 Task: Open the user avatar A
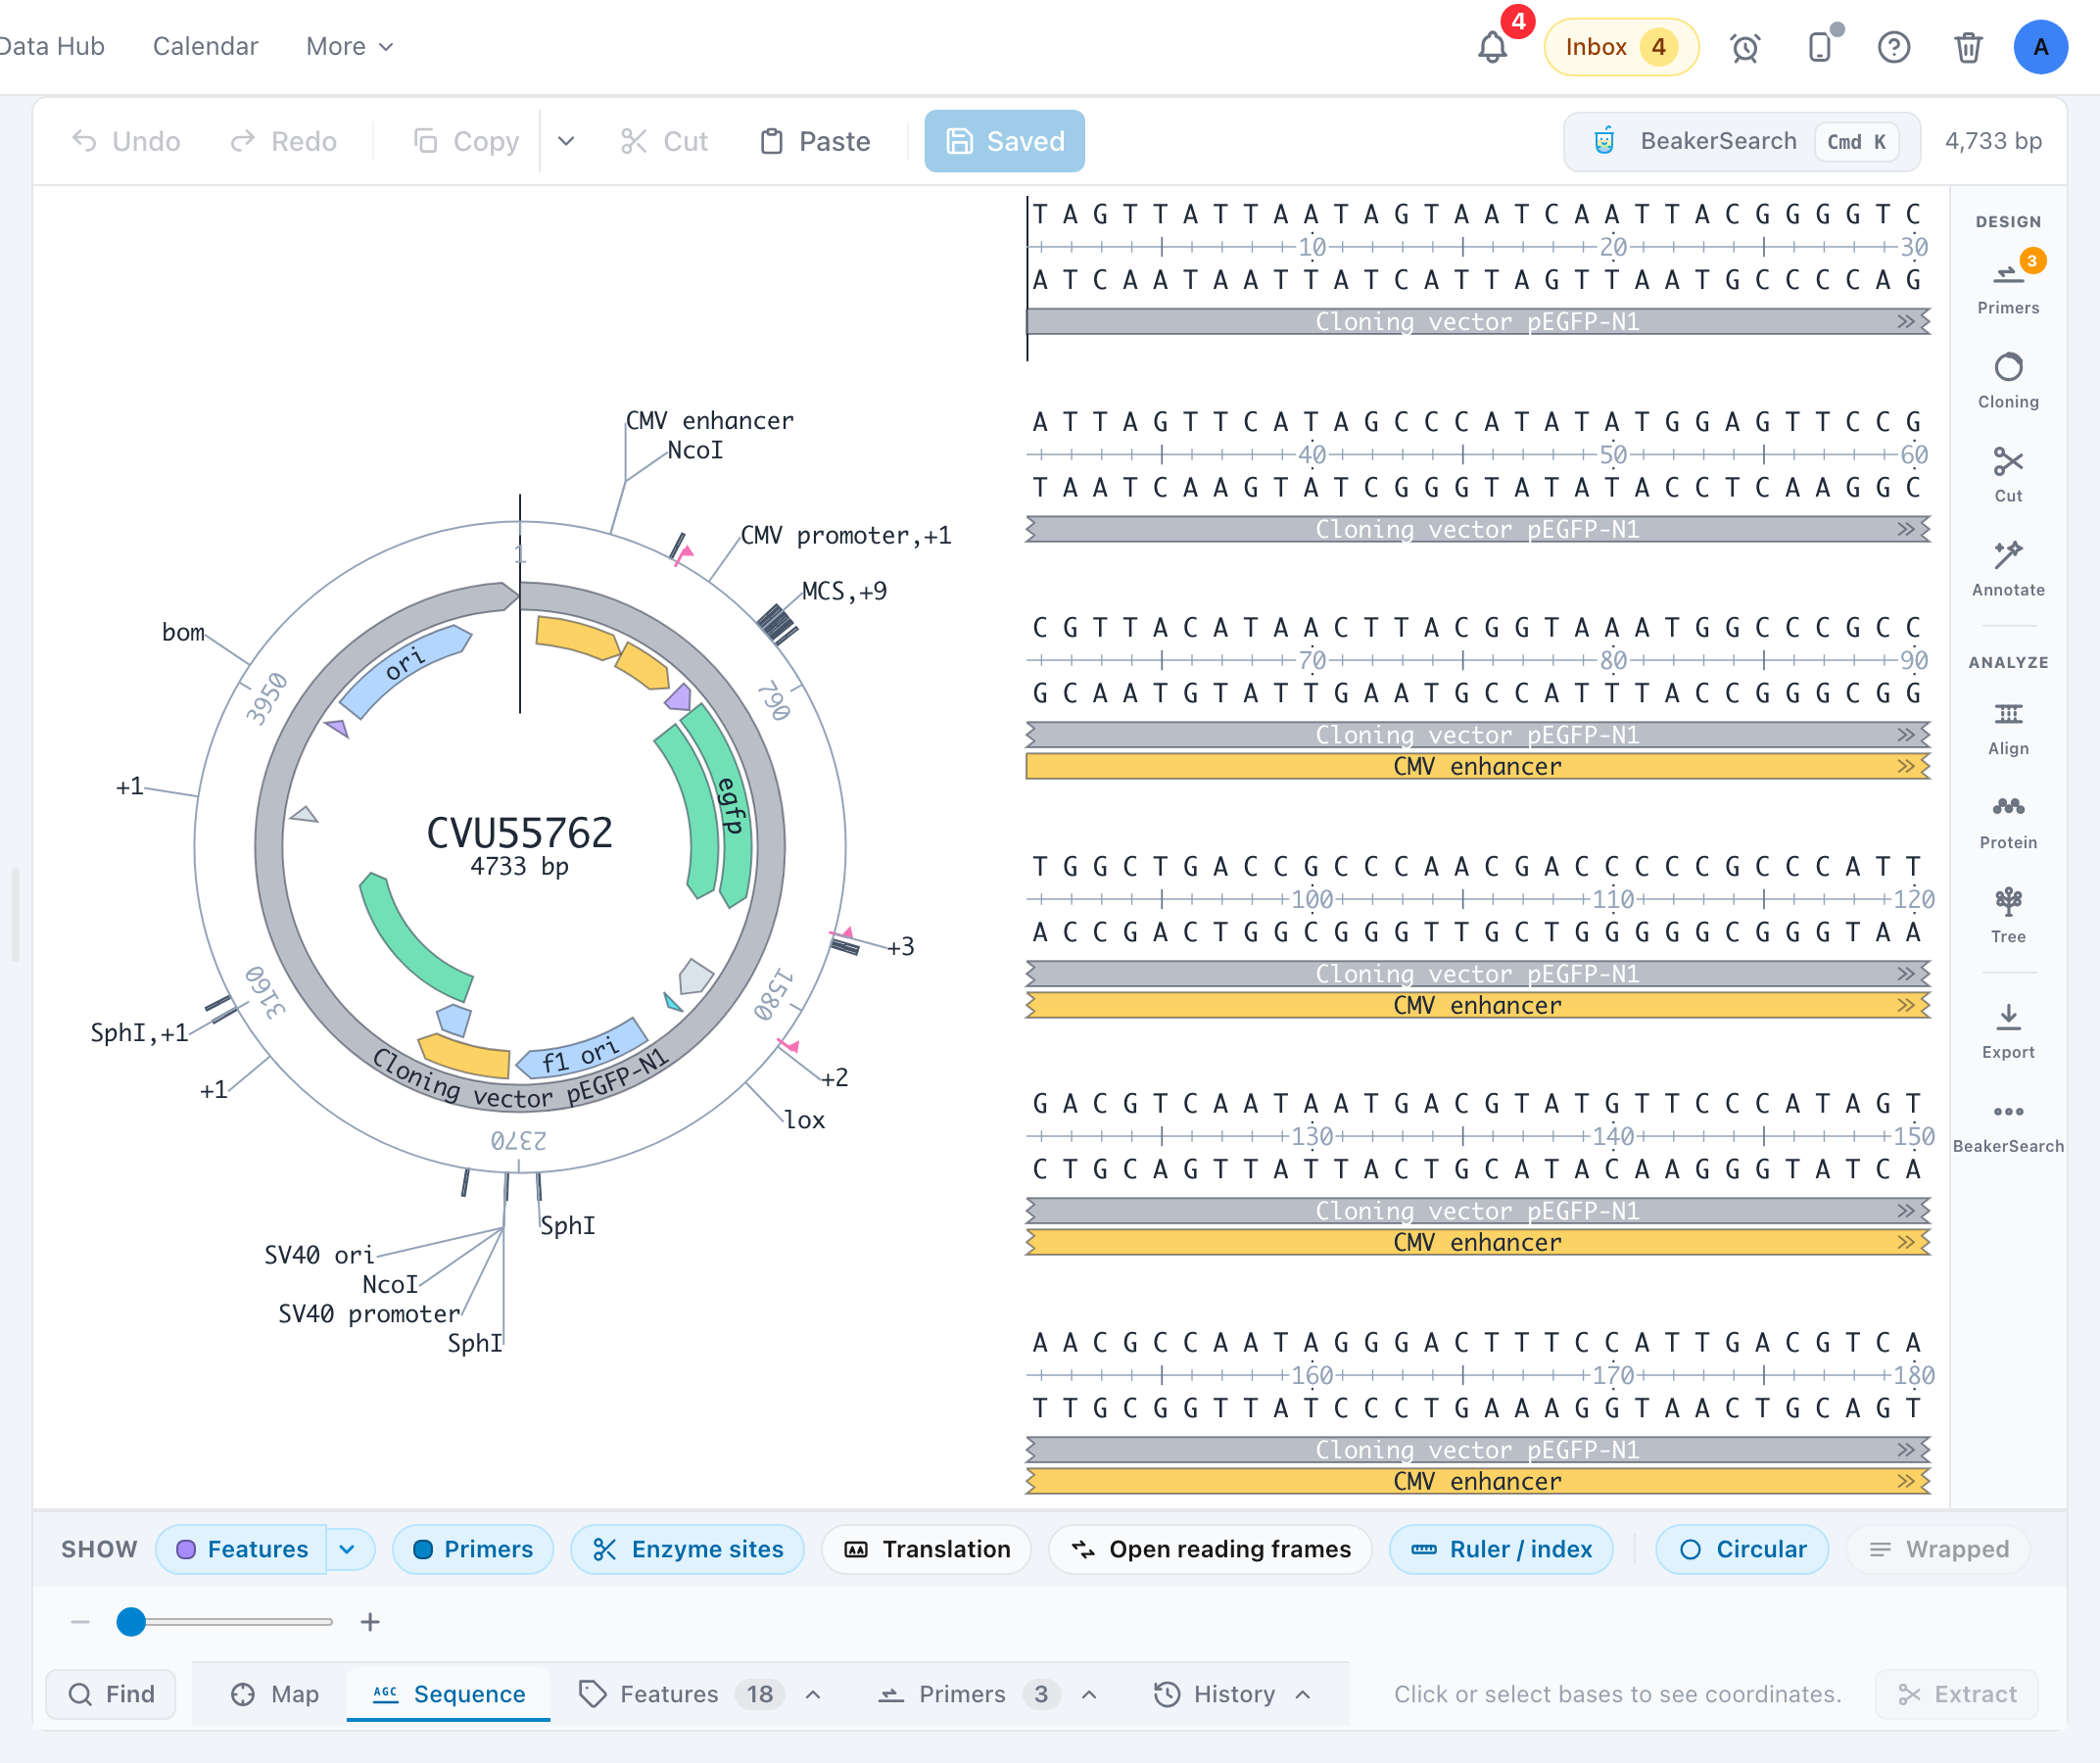point(2041,47)
